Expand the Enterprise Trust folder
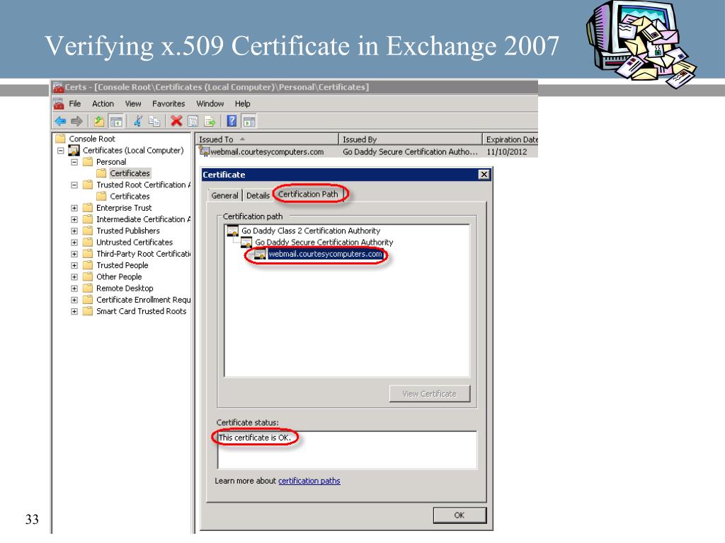The image size is (725, 543). (x=74, y=209)
